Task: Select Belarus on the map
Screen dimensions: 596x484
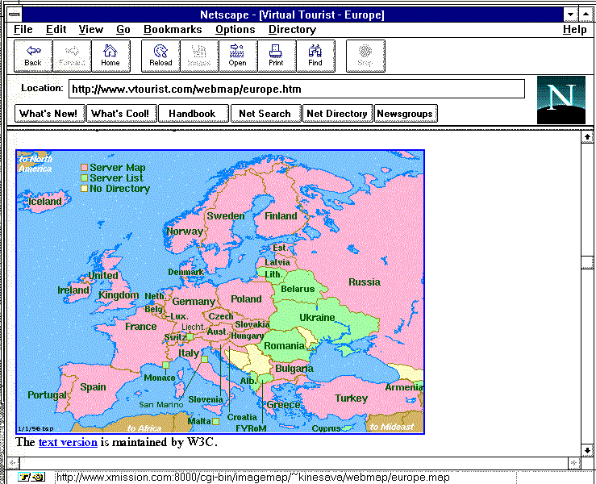Action: (x=298, y=289)
